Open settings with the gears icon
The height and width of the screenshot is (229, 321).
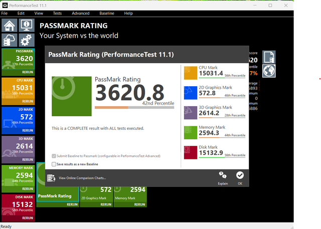tap(27, 40)
